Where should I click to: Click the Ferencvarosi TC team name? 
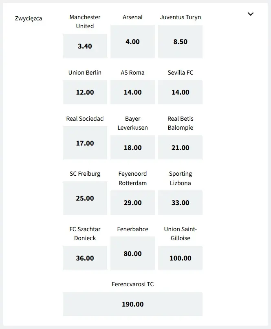[x=132, y=284]
